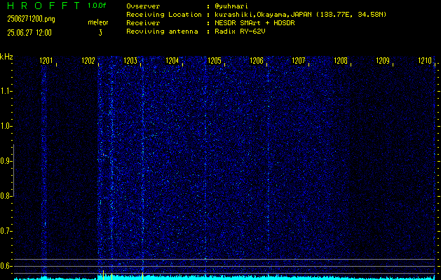Click the Receiving Location label
This screenshot has height=280, width=441.
164,14
